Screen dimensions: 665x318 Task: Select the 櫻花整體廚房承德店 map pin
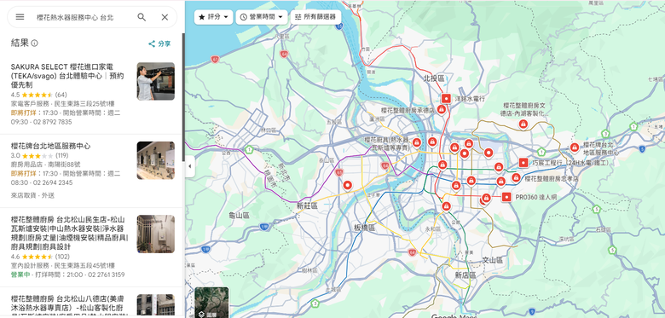pos(441,110)
